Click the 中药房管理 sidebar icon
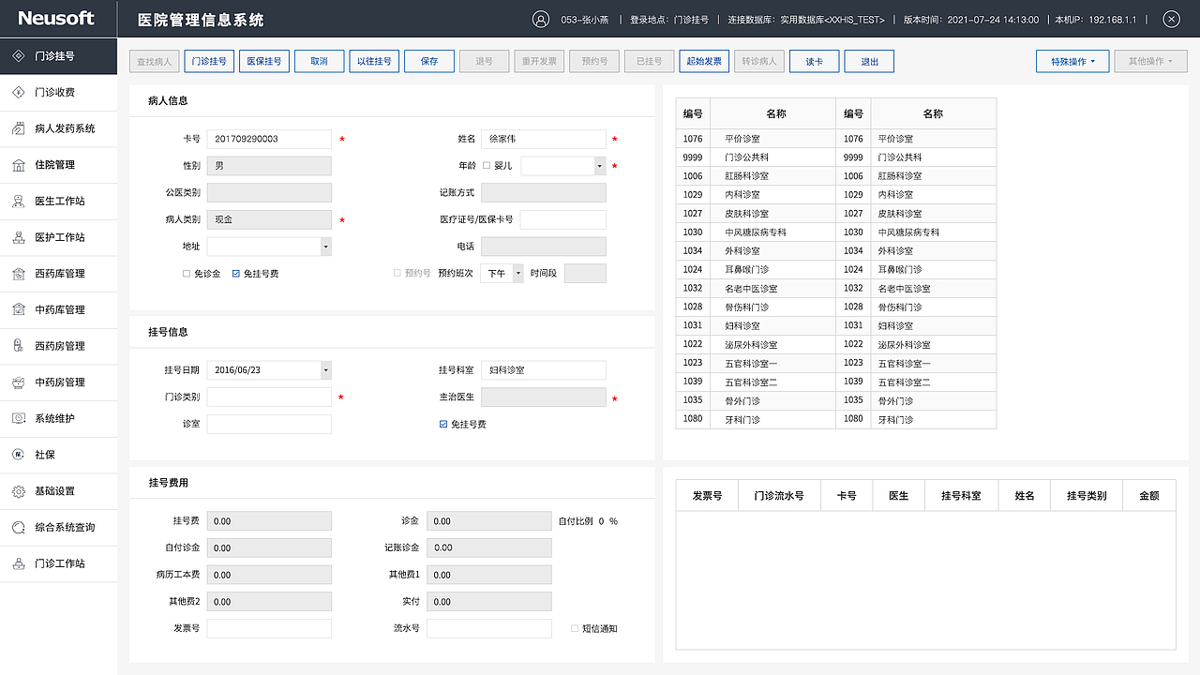The width and height of the screenshot is (1200, 675). pos(19,382)
